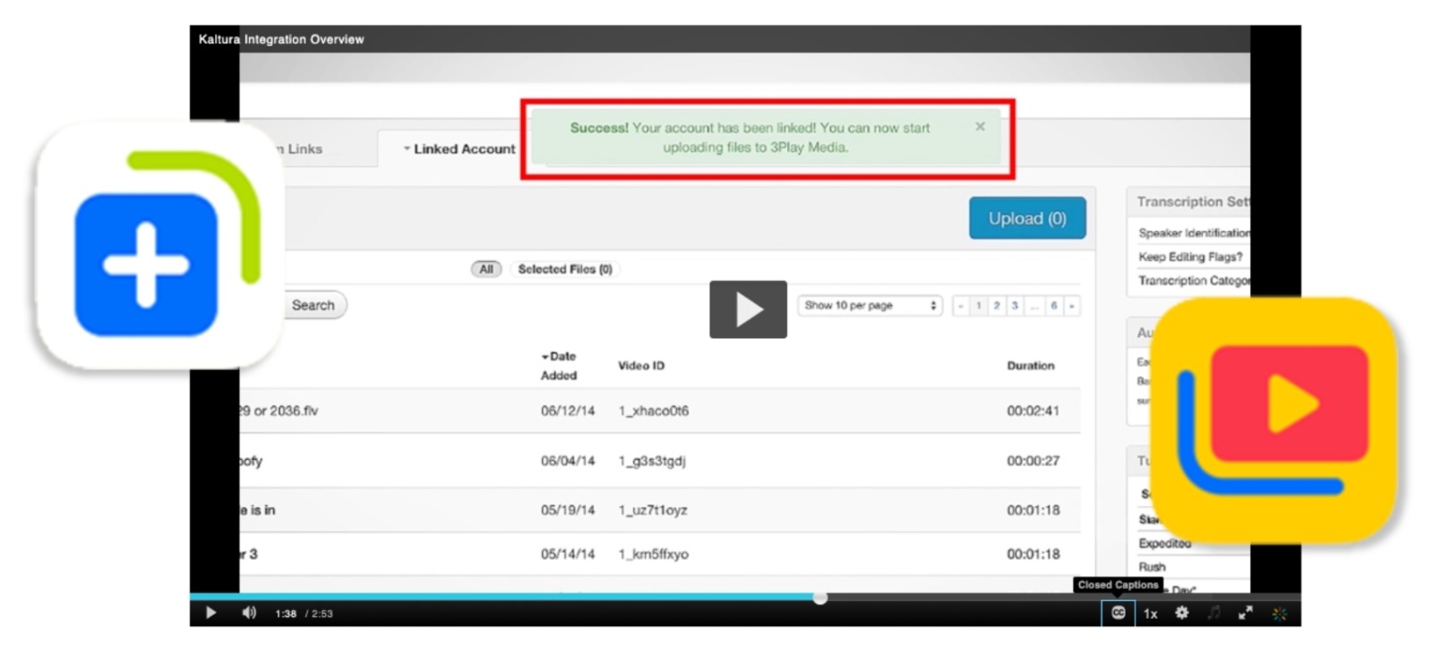Enter fullscreen with the expand arrows icon
This screenshot has width=1433, height=661.
(1245, 613)
